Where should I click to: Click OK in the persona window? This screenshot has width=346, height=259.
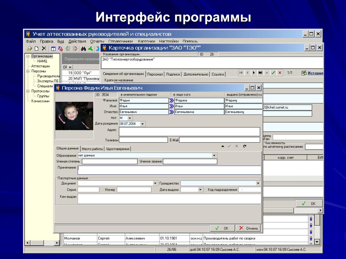[222, 228]
